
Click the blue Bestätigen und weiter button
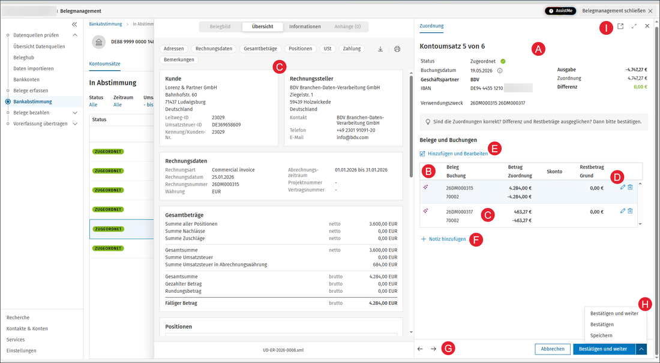click(604, 349)
